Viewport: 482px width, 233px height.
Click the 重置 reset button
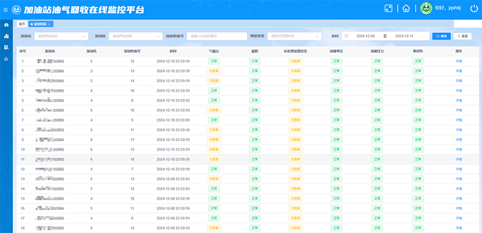462,36
